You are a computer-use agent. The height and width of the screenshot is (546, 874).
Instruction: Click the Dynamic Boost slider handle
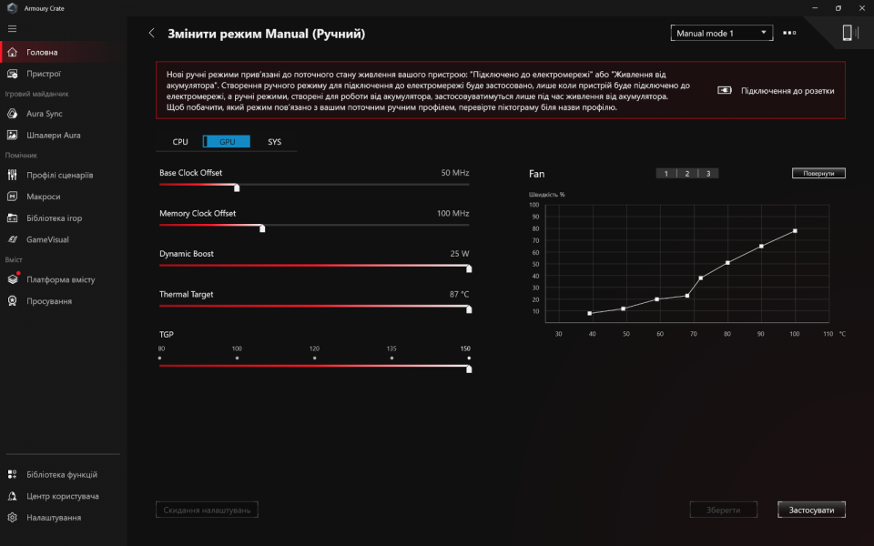click(469, 268)
